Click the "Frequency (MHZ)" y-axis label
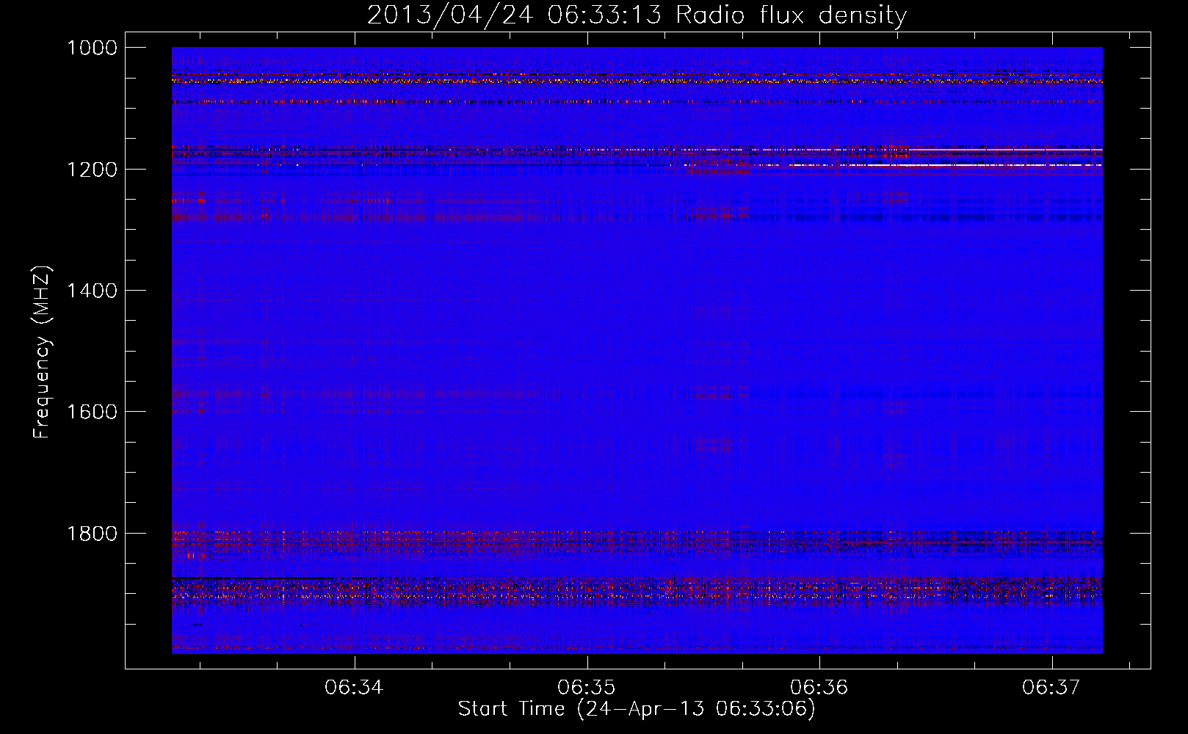The width and height of the screenshot is (1188, 734). [42, 352]
